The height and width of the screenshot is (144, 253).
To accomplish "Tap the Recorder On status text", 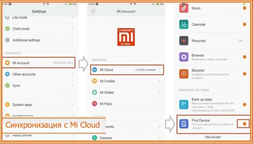I will [241, 41].
